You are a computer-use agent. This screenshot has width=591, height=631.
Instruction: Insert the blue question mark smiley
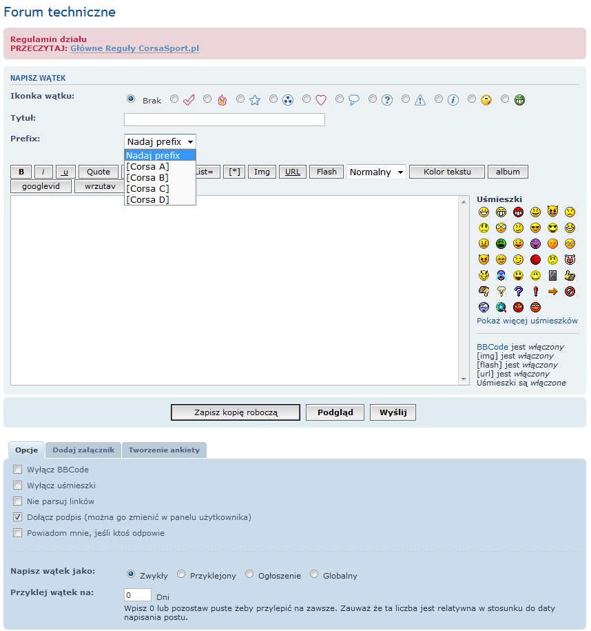518,291
